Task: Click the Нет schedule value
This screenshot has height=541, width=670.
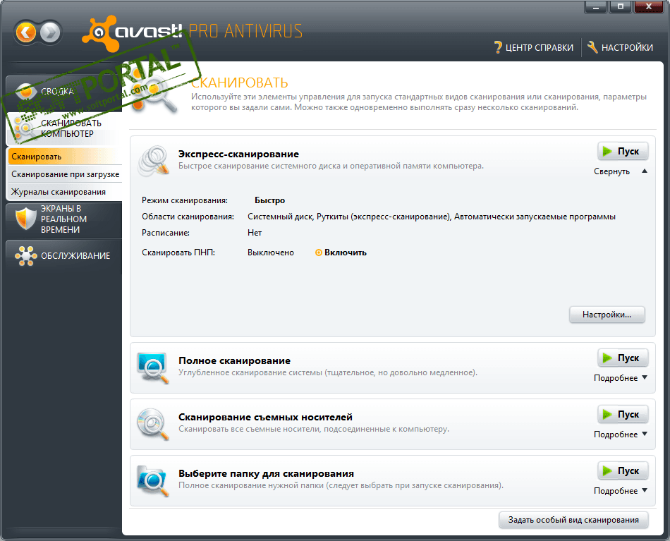Action: pos(255,233)
